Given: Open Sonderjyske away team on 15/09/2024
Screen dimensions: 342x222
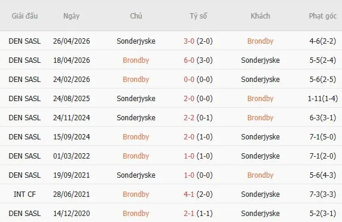Looking at the screenshot, I should point(260,137).
